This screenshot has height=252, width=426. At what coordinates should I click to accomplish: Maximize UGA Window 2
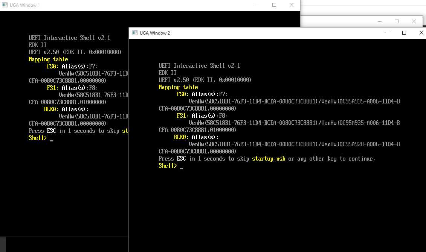tap(404, 33)
